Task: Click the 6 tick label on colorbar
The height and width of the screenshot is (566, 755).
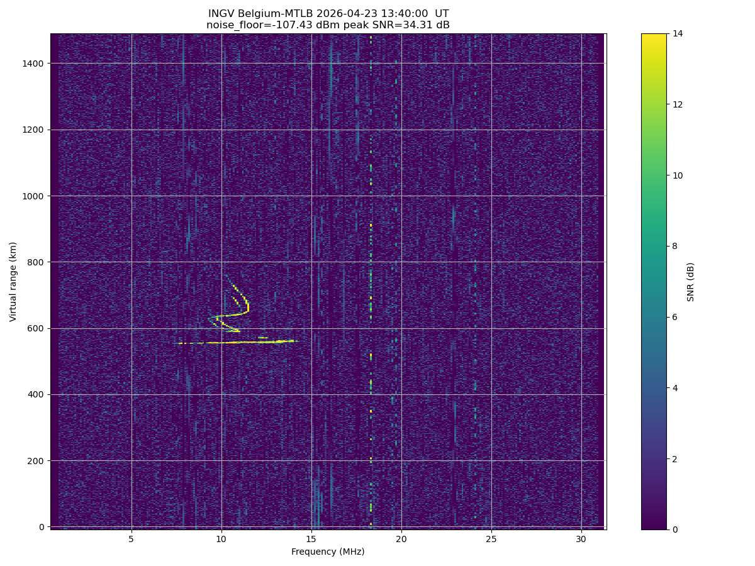Action: click(x=676, y=317)
